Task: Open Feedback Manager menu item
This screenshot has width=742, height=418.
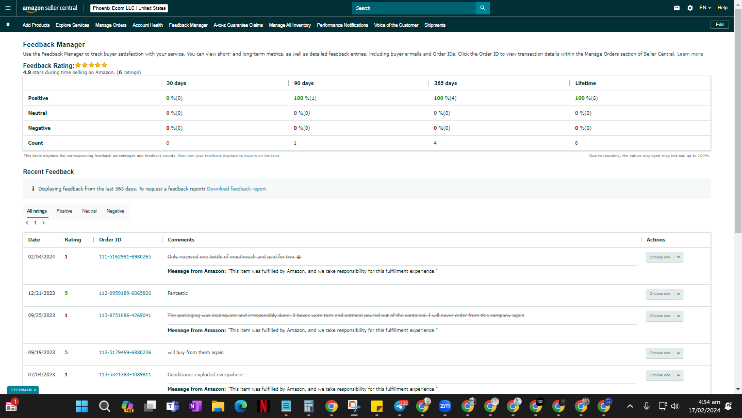Action: [x=188, y=25]
